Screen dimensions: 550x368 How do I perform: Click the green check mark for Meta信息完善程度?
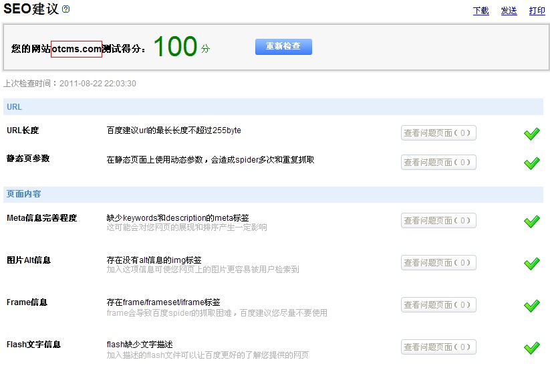tap(532, 221)
